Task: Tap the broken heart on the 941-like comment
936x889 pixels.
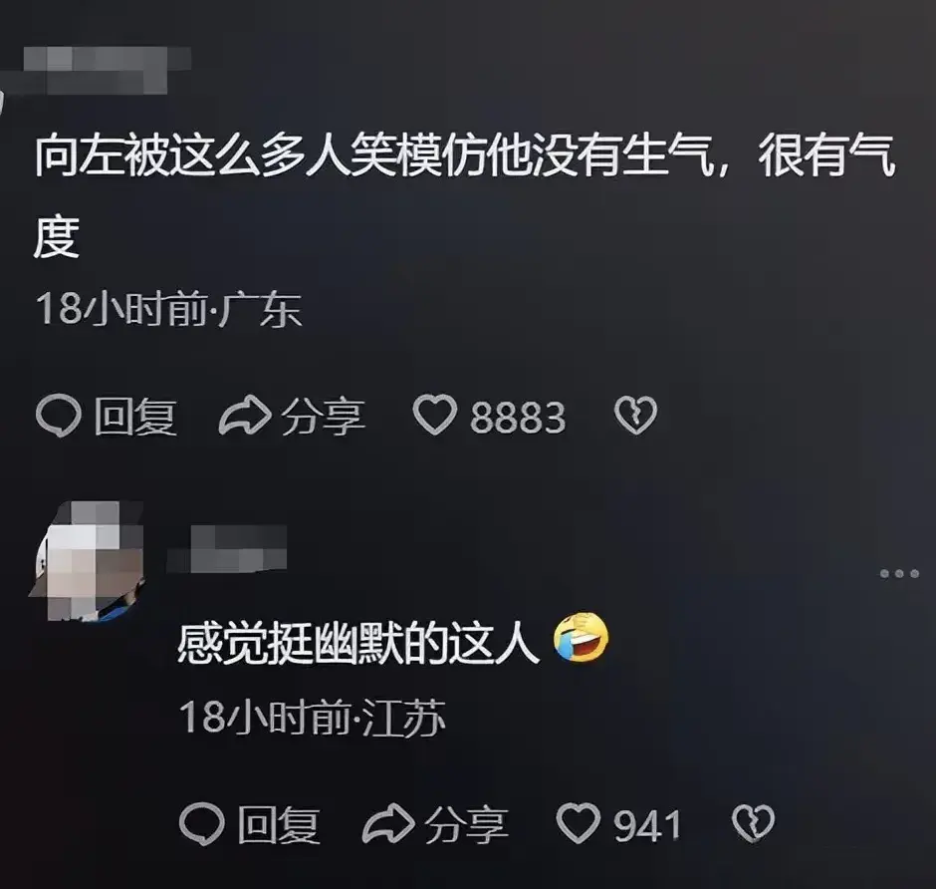Action: coord(754,823)
